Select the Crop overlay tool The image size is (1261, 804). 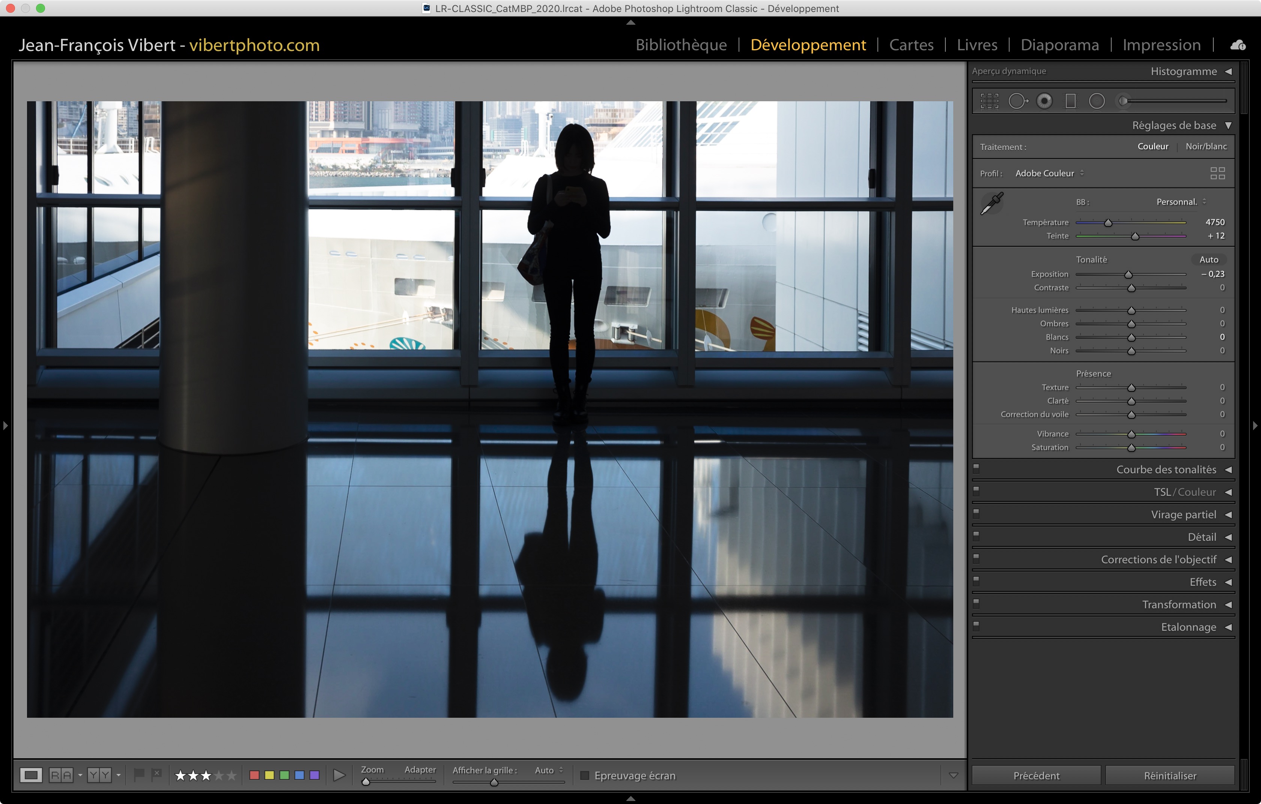(989, 101)
